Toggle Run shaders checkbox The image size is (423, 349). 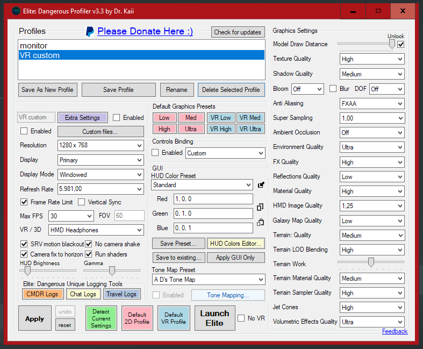pos(89,254)
